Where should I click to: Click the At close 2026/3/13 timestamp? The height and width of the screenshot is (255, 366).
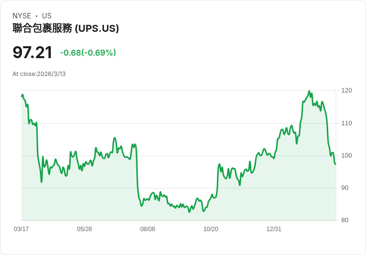tap(39, 74)
